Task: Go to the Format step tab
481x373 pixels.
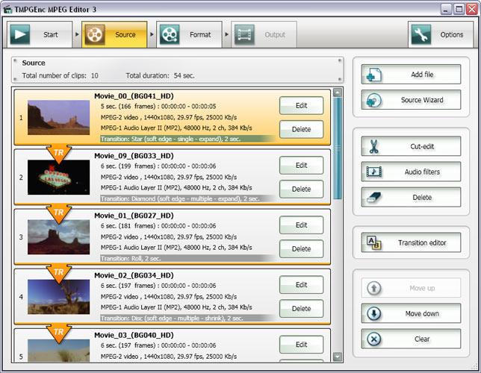Action: pos(190,35)
